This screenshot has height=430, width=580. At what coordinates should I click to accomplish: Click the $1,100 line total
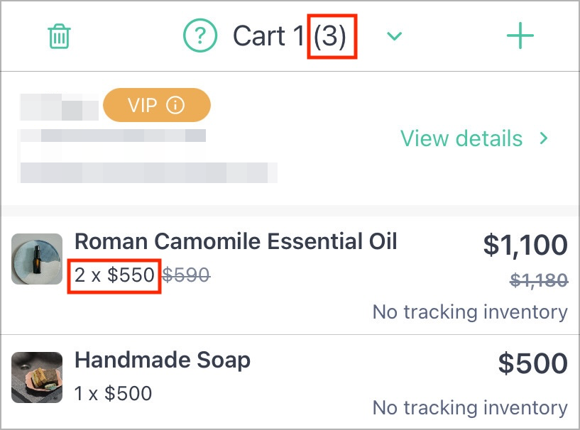525,245
